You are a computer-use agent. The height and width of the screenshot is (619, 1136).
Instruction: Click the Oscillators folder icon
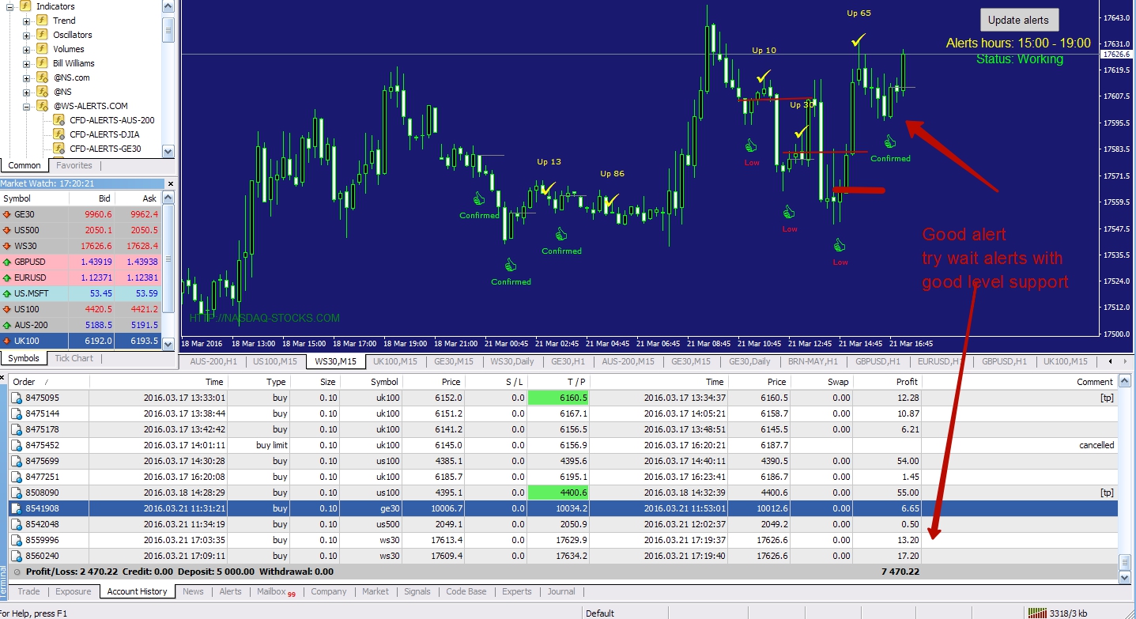click(42, 35)
